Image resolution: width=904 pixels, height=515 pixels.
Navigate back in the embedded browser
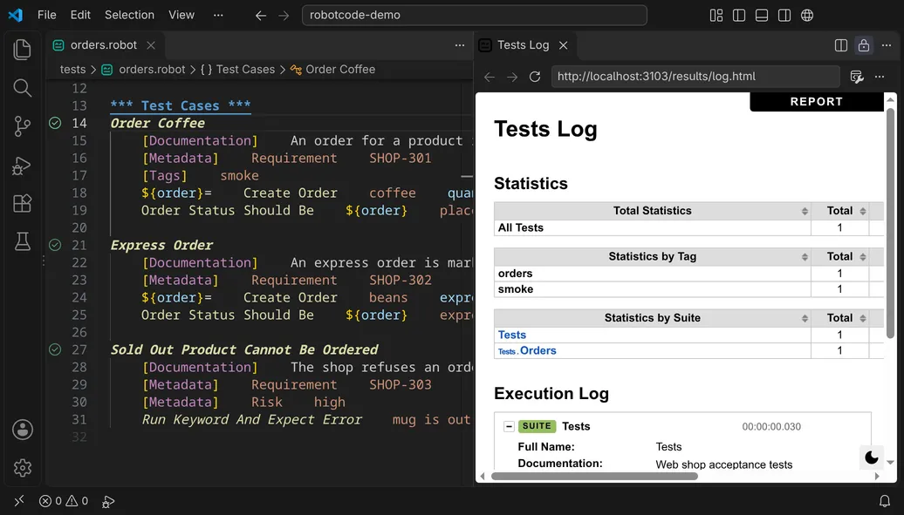click(490, 77)
